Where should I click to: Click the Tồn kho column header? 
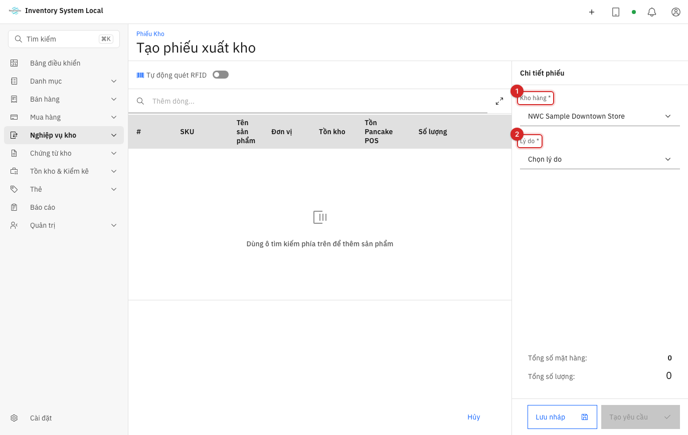click(x=332, y=132)
